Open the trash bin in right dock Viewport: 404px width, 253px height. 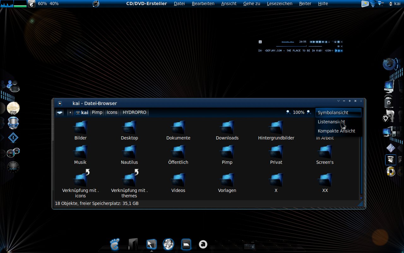click(389, 102)
